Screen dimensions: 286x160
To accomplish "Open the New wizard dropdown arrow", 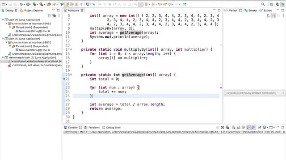I will pos(7,4).
